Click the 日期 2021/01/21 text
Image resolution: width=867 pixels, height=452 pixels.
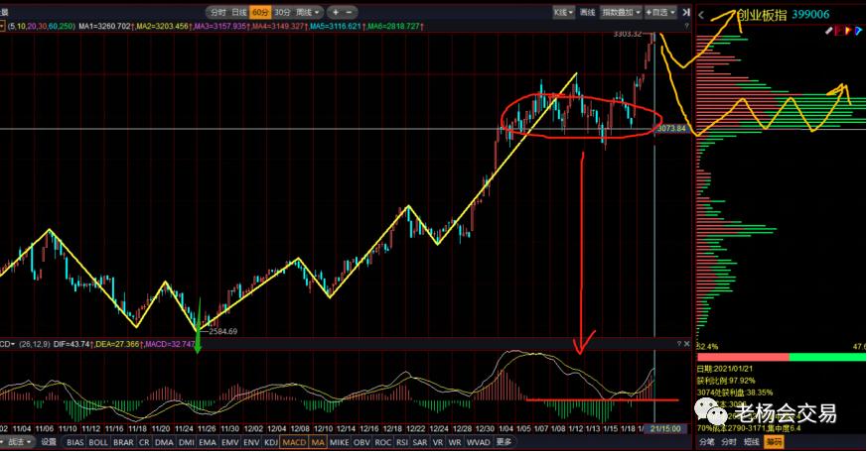724,369
